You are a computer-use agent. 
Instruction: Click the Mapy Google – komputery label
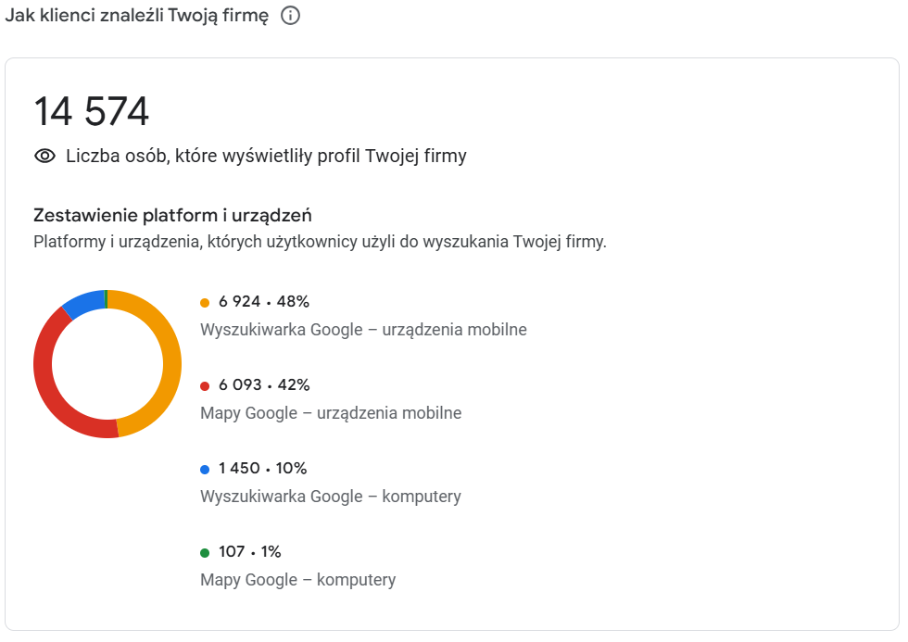click(296, 579)
